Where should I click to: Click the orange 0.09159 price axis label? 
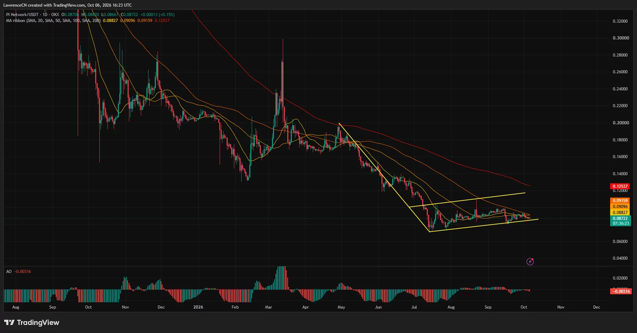[620, 201]
